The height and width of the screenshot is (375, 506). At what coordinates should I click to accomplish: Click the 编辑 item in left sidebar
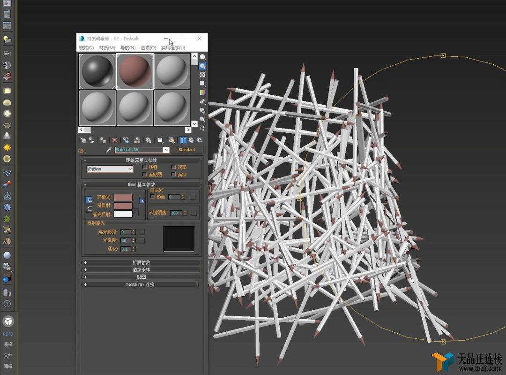click(8, 366)
